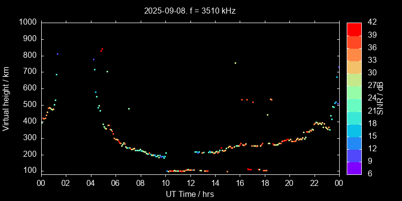Click the 'Virtual height / km' axis label
The width and height of the screenshot is (402, 201).
tap(6, 99)
